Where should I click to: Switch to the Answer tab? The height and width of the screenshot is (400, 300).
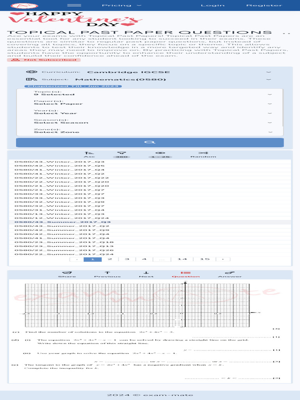coord(230,275)
